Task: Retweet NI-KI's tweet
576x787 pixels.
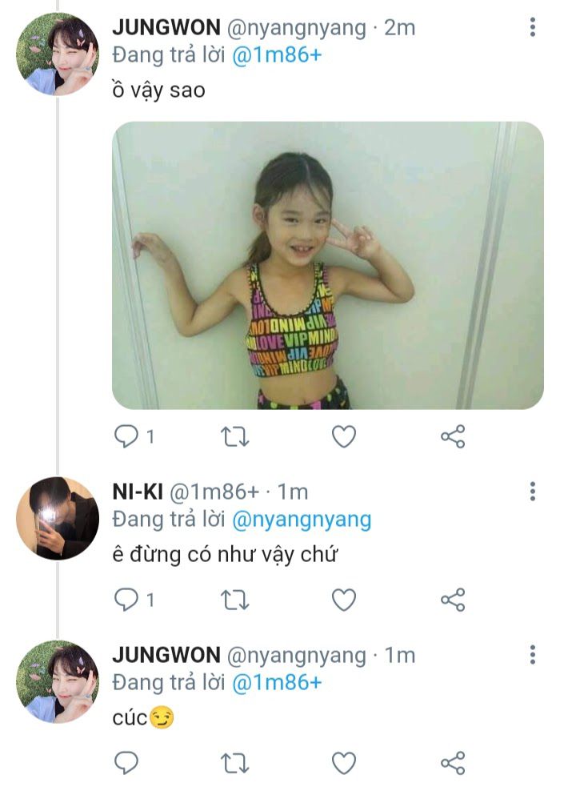Action: click(x=234, y=600)
